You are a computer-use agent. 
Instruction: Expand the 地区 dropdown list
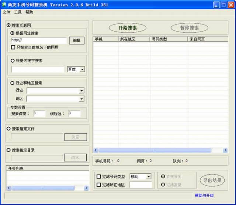[x=55, y=99]
